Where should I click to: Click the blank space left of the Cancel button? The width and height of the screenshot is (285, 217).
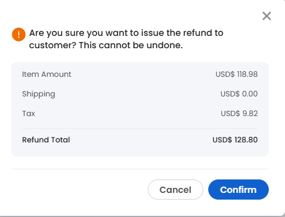(x=80, y=190)
